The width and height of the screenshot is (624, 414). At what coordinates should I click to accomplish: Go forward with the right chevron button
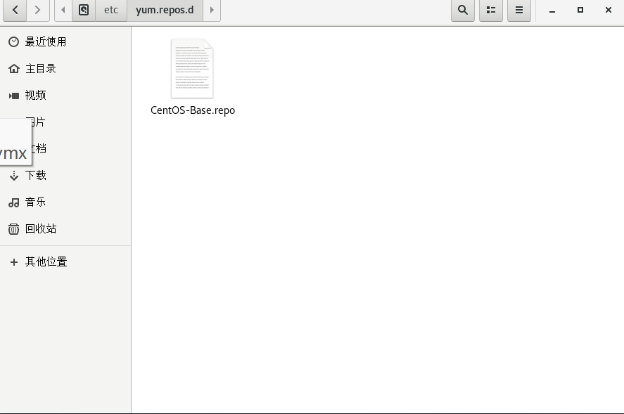(x=38, y=10)
